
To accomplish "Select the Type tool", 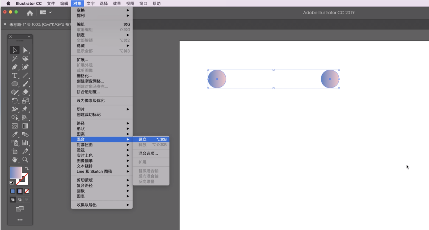I will [x=15, y=75].
